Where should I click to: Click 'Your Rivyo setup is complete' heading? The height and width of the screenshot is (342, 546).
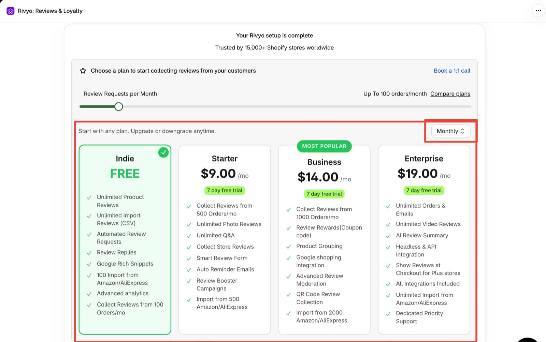(x=274, y=35)
